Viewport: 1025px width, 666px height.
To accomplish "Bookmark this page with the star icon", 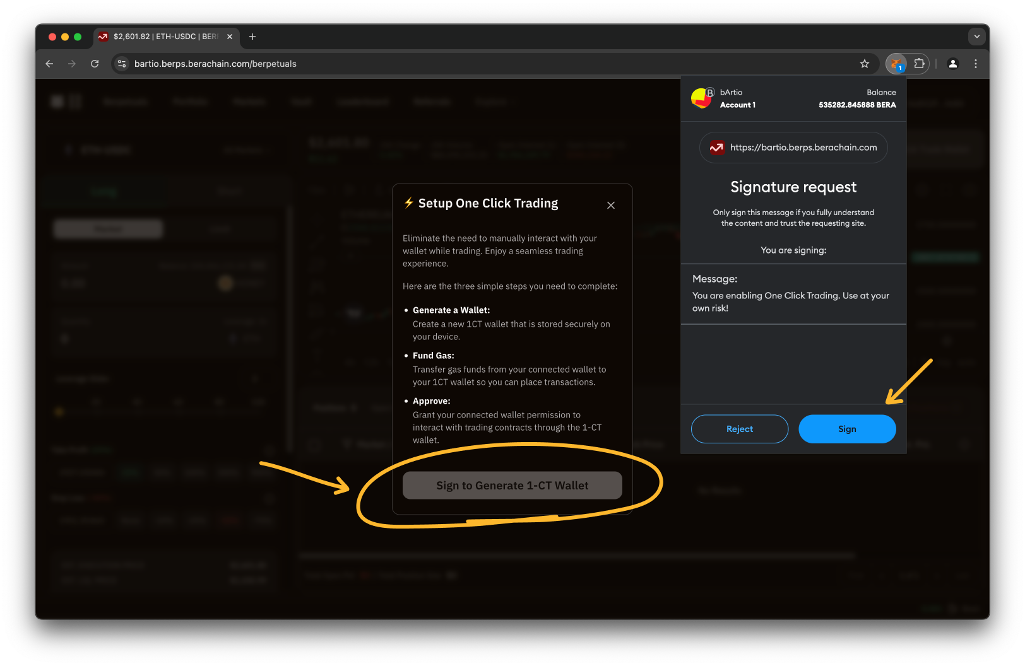I will (865, 64).
